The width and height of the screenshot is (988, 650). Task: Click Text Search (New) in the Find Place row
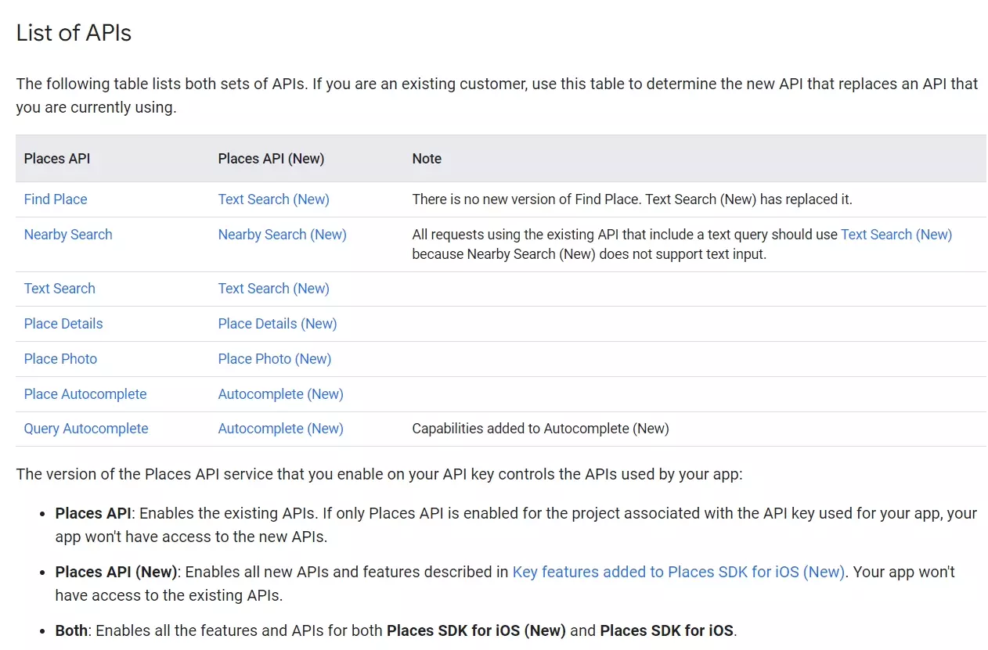[x=273, y=199]
